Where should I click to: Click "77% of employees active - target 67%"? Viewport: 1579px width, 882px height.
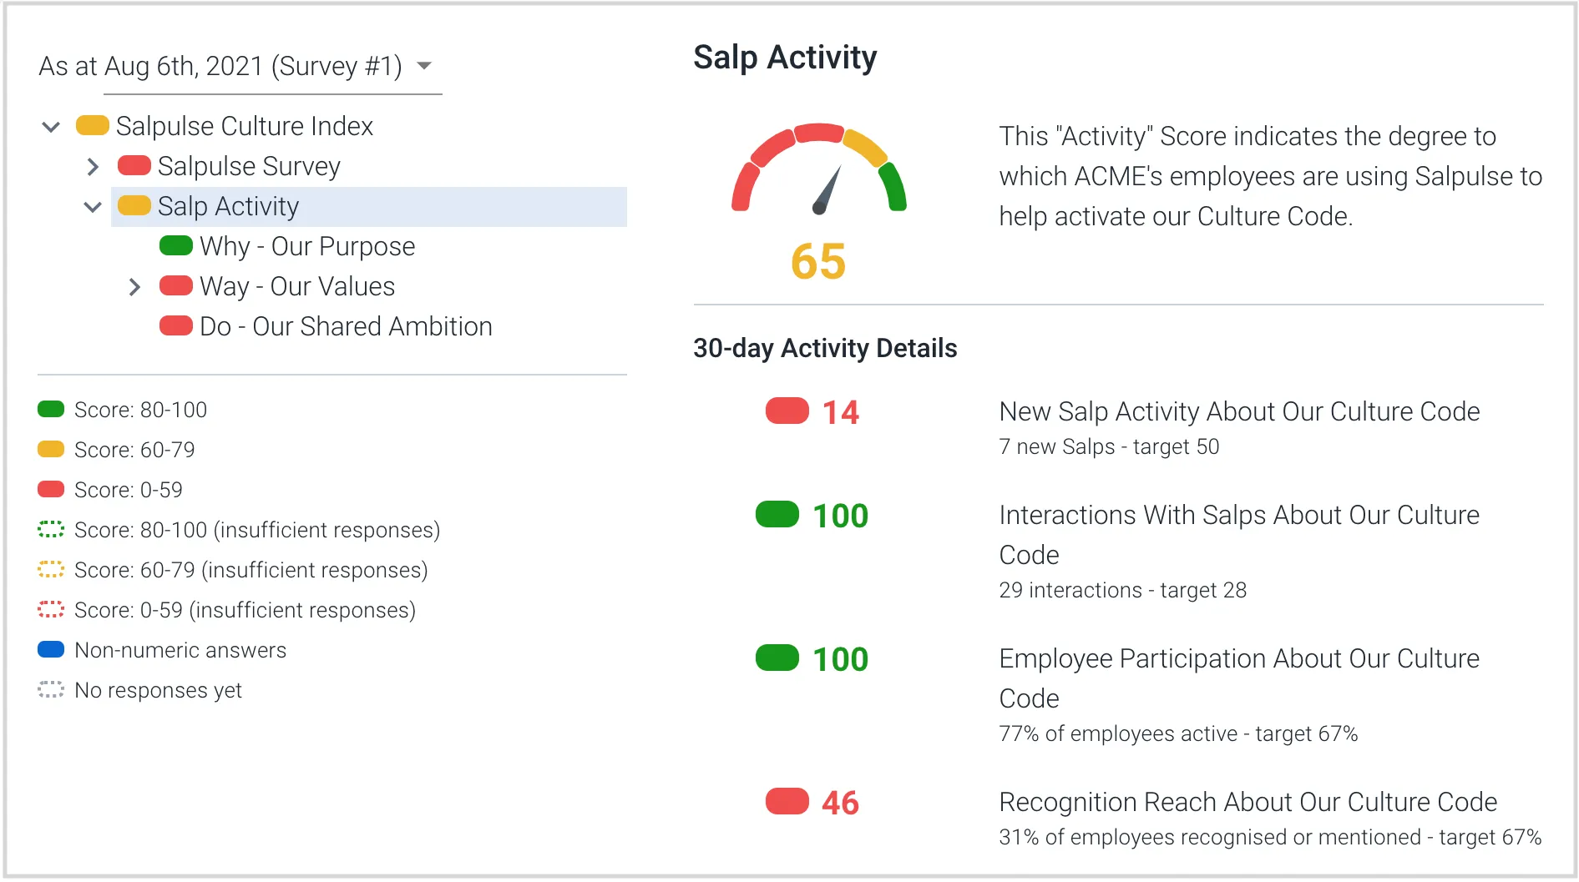[1178, 733]
